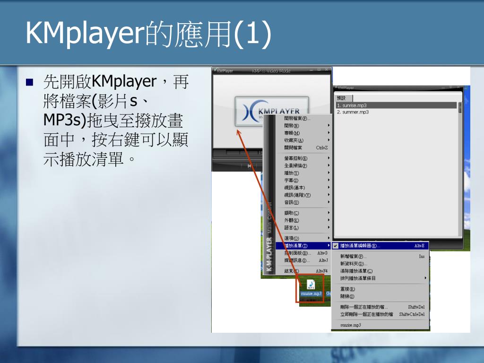Expand the 字幕(S) submenu

tap(303, 181)
